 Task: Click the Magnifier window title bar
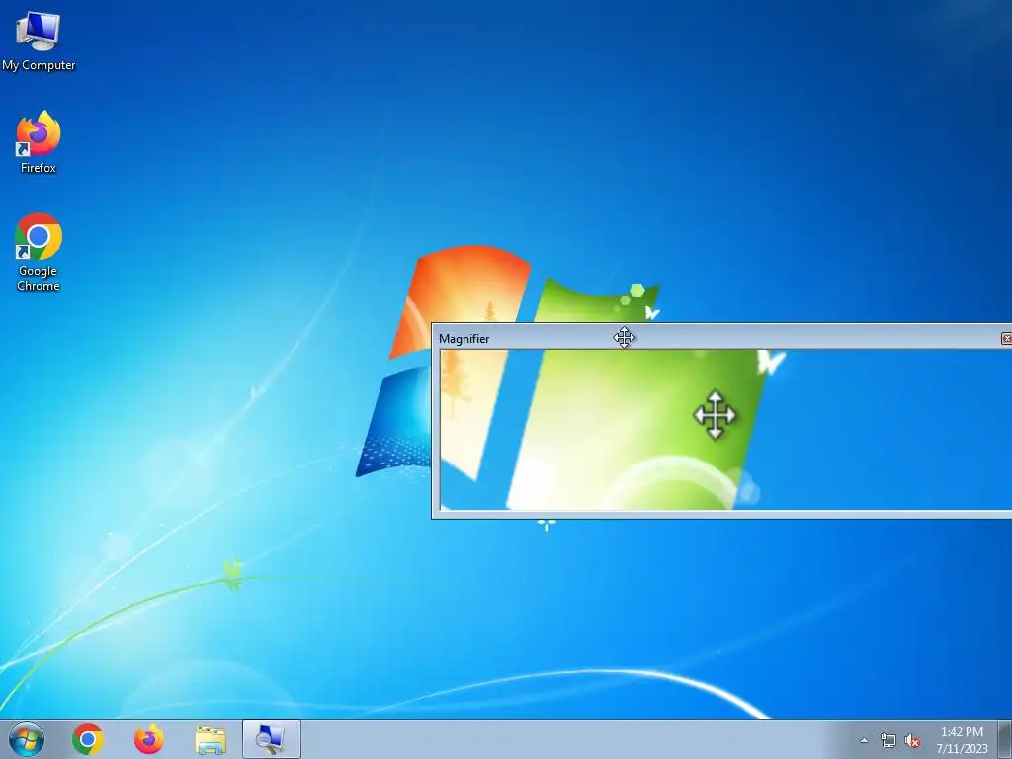(720, 338)
